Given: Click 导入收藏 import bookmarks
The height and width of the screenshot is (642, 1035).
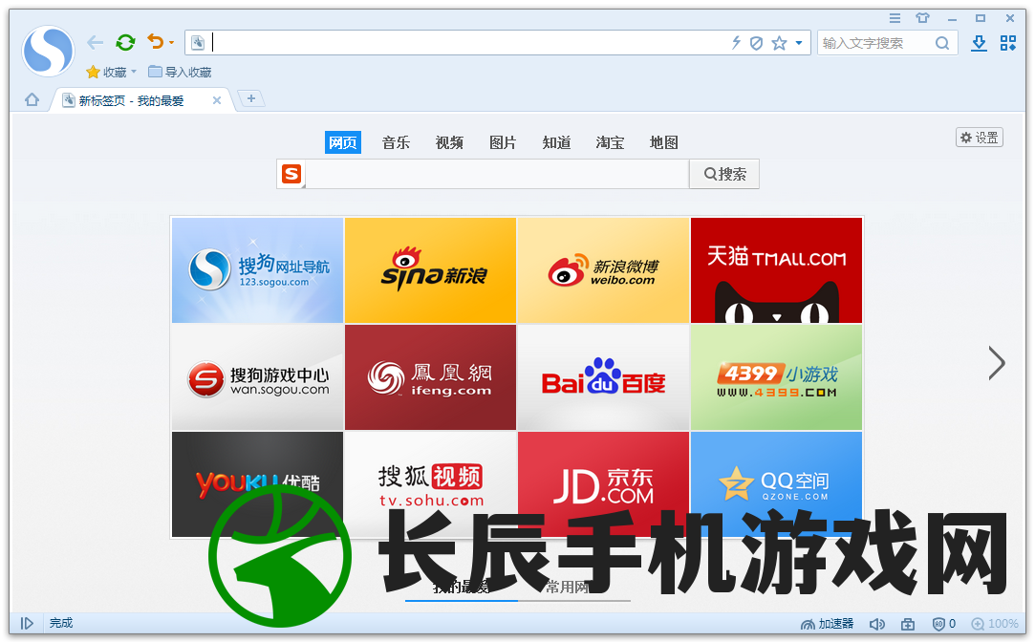Looking at the screenshot, I should (180, 72).
